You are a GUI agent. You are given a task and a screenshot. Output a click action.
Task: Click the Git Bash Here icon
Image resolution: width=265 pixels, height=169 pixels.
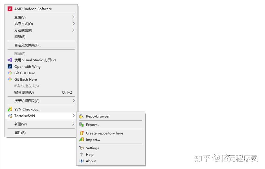point(10,79)
